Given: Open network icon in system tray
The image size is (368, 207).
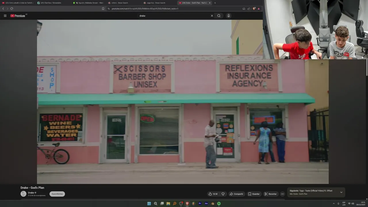Looking at the screenshot, I should click(349, 204).
